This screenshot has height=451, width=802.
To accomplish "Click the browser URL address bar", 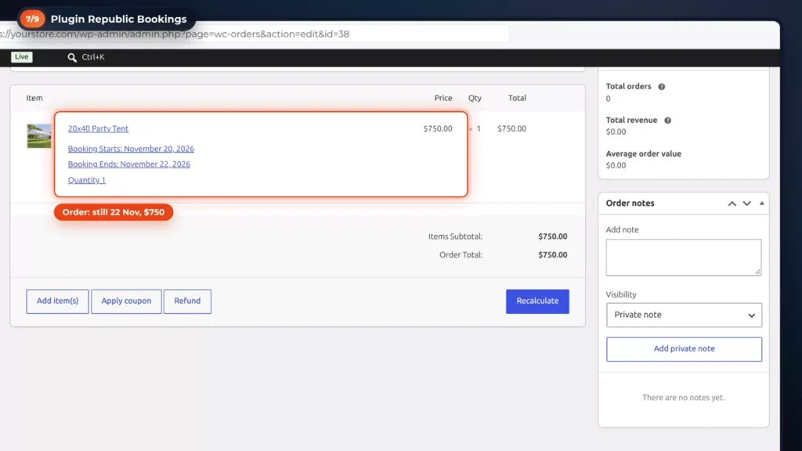I will (x=254, y=34).
